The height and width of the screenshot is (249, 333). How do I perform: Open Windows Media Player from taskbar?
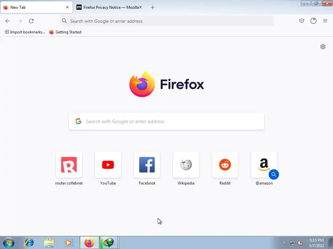point(69,243)
